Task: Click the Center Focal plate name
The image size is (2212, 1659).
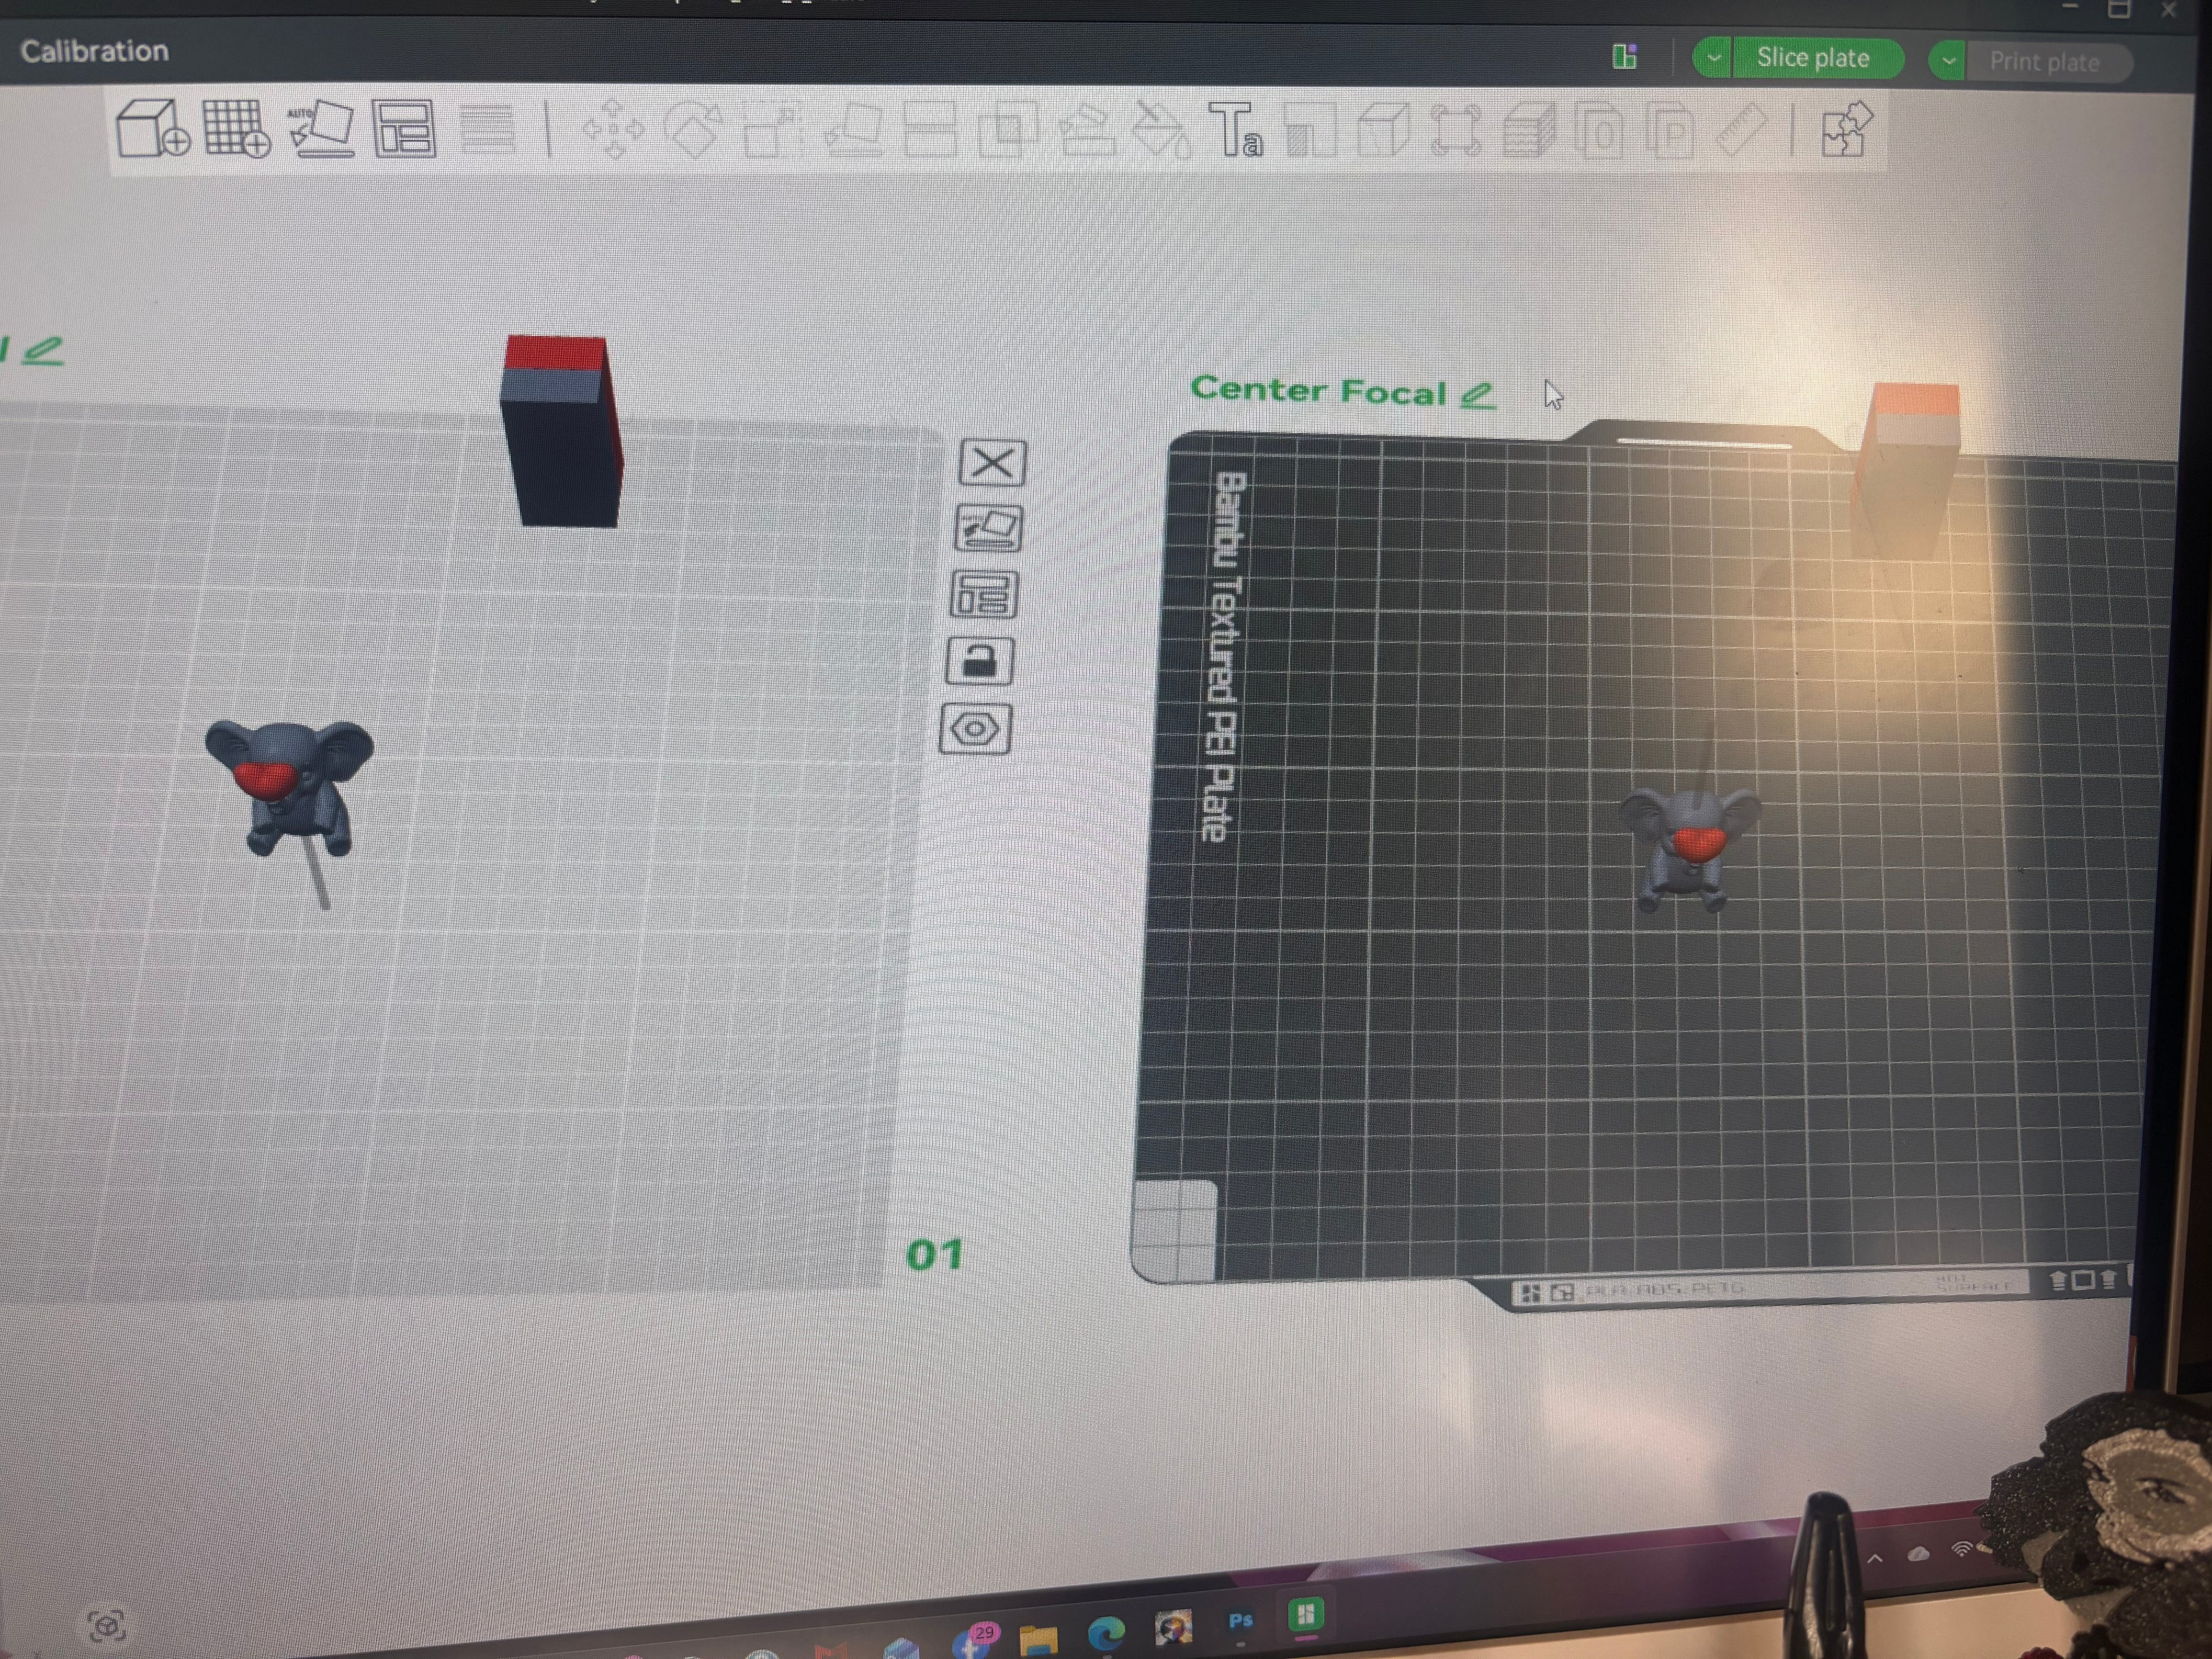Action: (1318, 390)
